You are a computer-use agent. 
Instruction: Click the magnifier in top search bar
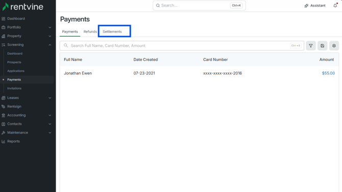point(158,6)
